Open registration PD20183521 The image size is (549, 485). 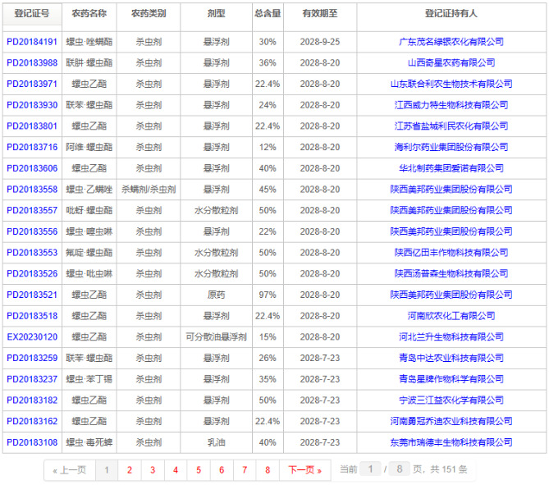(32, 295)
